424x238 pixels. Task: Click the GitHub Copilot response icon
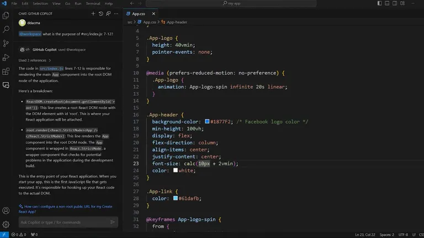(22, 50)
